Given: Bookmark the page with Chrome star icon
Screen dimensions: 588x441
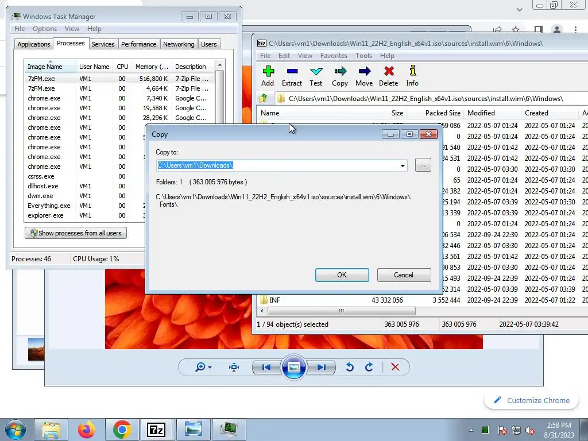Looking at the screenshot, I should point(516,29).
